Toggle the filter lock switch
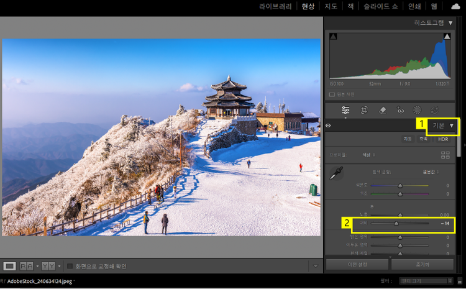466x289 pixels. 460,281
